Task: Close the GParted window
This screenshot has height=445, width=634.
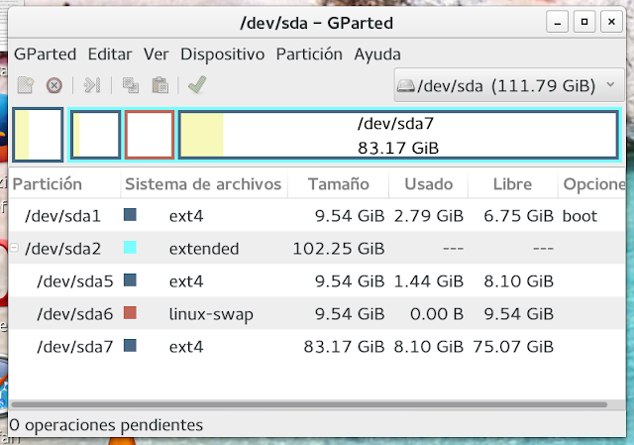Action: click(x=611, y=22)
